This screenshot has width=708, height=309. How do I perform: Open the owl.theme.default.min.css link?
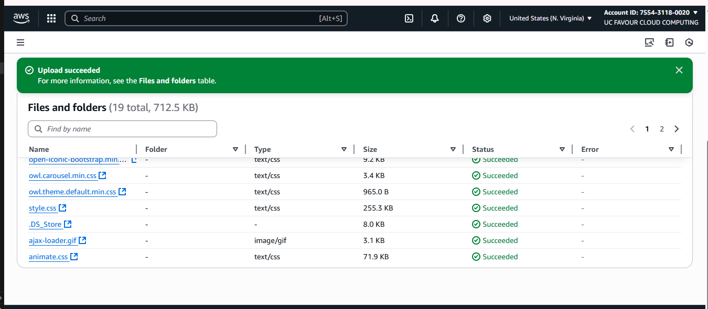72,192
